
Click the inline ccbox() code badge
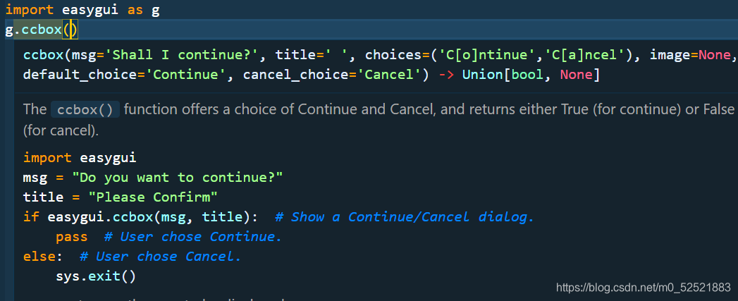click(x=85, y=110)
